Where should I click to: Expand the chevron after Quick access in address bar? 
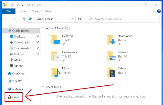coord(56,19)
